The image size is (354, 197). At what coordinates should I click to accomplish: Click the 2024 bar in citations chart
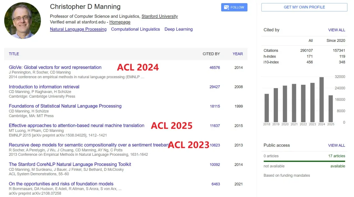point(322,100)
